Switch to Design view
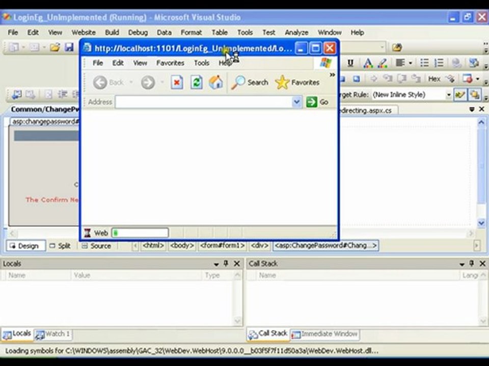Viewport: 489px width, 366px height. (x=25, y=246)
